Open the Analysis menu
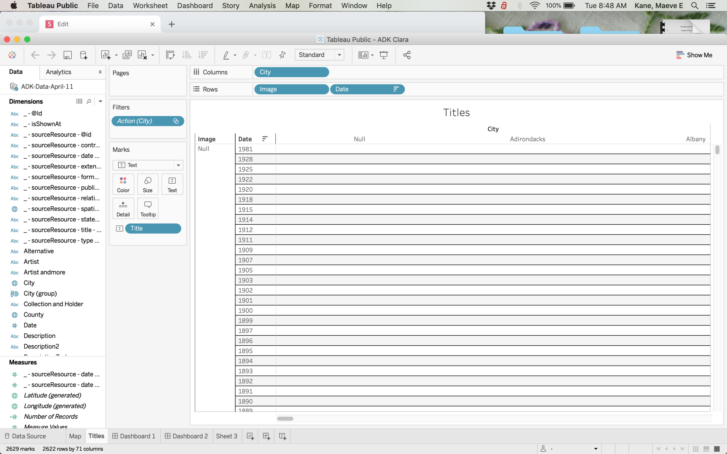This screenshot has height=454, width=727. coord(262,6)
